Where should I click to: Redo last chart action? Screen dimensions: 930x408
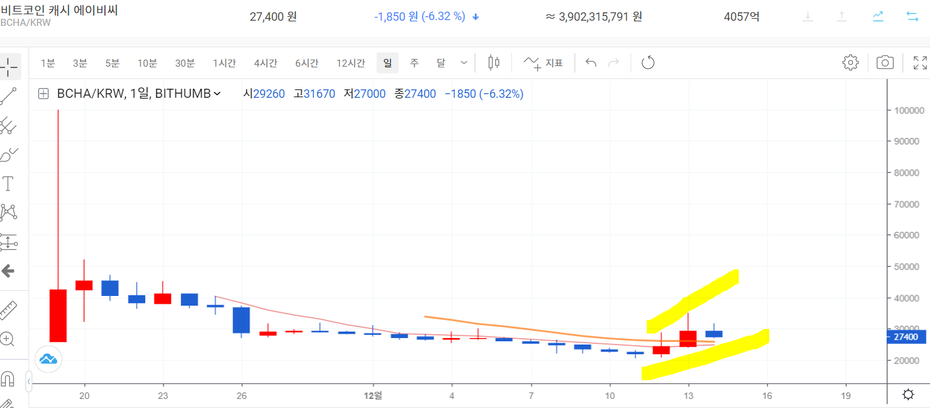click(x=614, y=63)
